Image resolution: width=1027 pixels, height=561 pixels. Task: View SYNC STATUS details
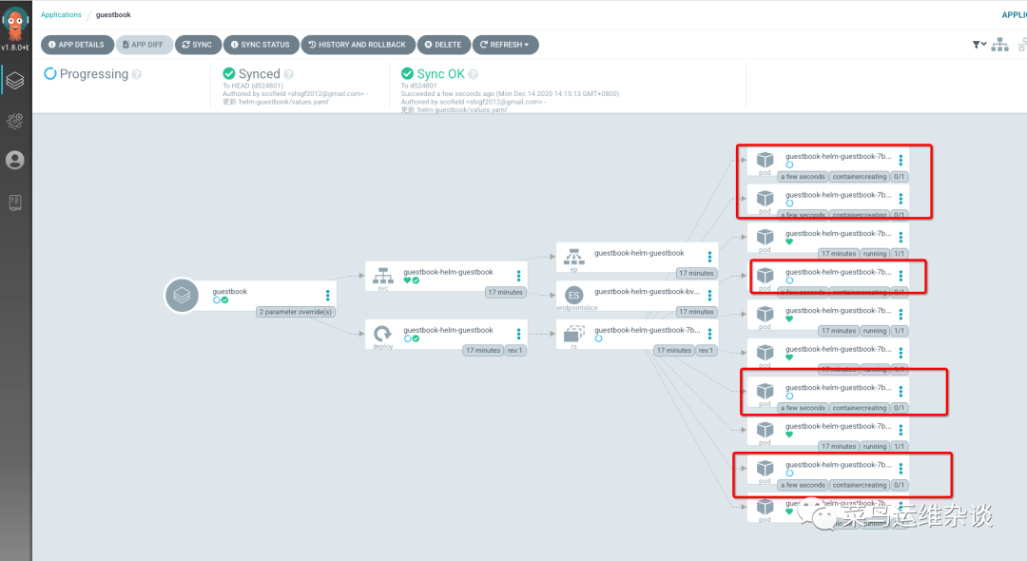(260, 45)
